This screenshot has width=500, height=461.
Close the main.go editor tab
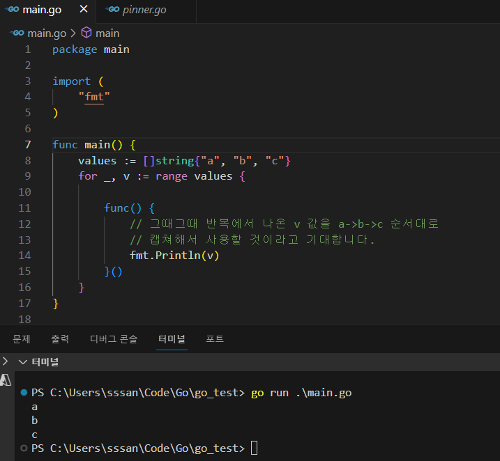coord(84,10)
